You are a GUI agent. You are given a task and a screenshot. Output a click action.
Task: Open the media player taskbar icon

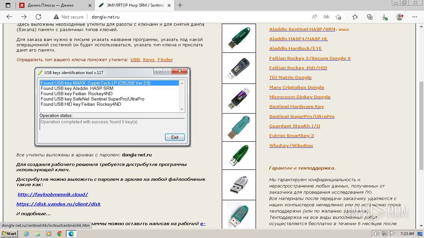[49, 234]
